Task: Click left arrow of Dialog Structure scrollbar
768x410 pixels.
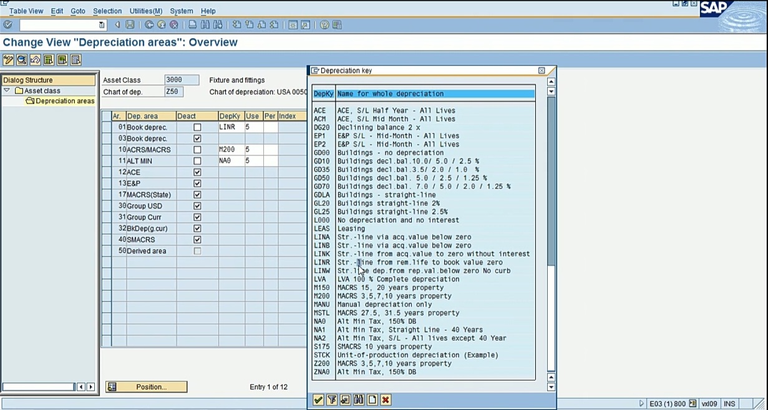Action: pos(81,387)
